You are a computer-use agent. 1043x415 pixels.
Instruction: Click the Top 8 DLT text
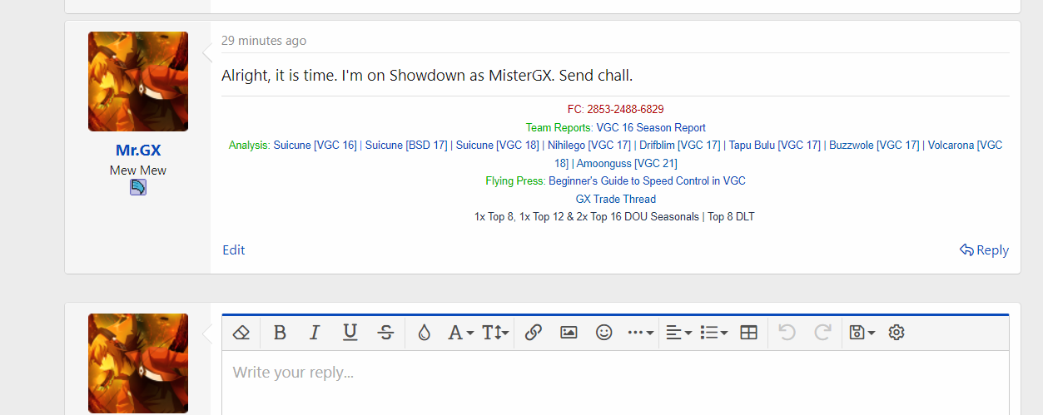click(x=731, y=217)
